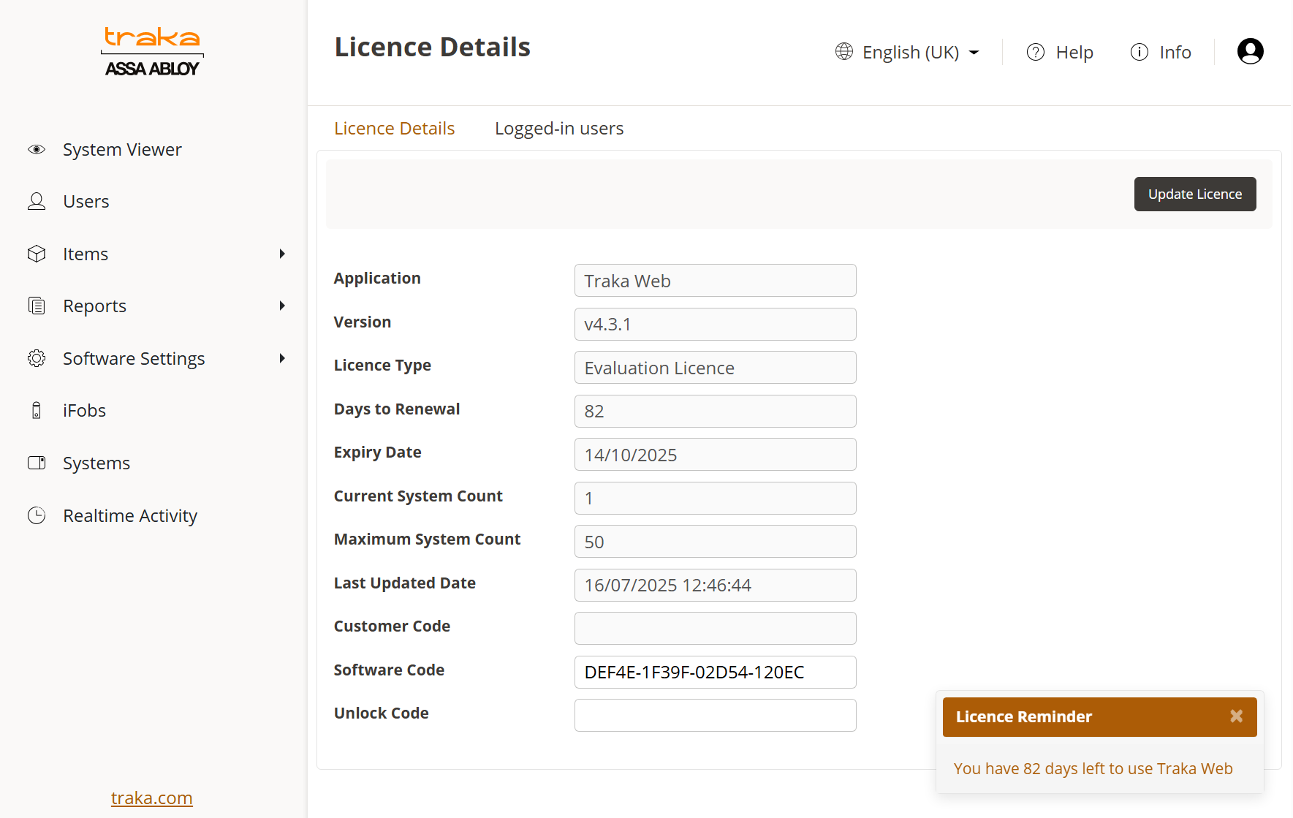
Task: Click the Software Settings gear icon
Action: [37, 358]
